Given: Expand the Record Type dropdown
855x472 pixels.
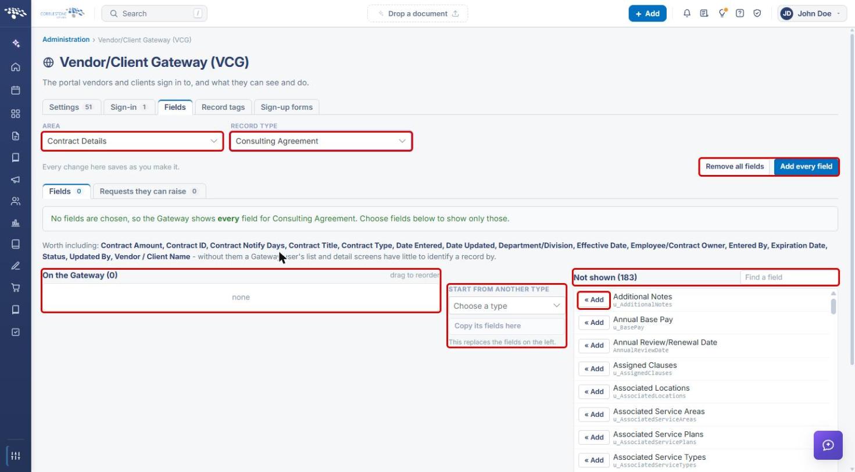Looking at the screenshot, I should click(321, 141).
